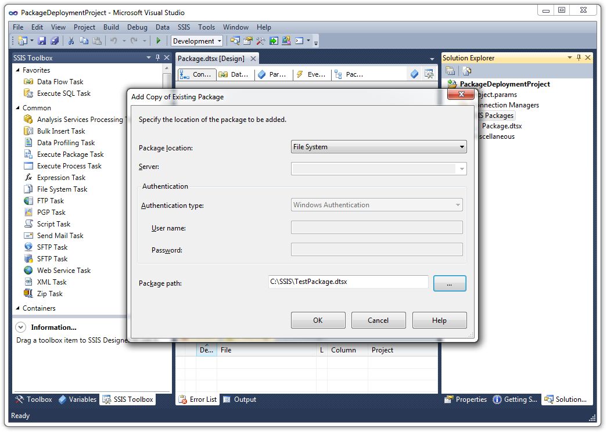Switch to the Variables tab

click(78, 399)
